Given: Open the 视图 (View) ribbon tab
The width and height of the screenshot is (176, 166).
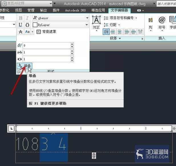Looking at the screenshot, I should pyautogui.click(x=19, y=10).
